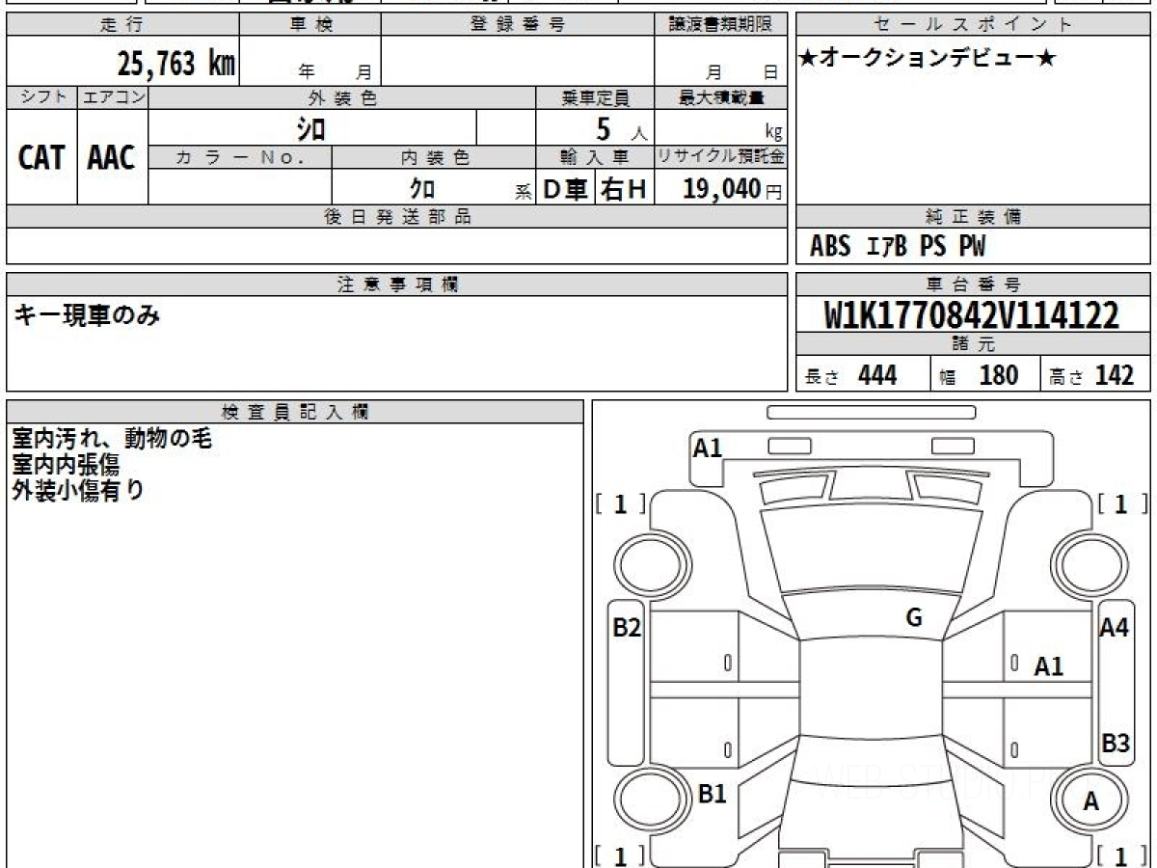Click the A1 mark beside the right door
This screenshot has height=868, width=1157.
[1049, 666]
